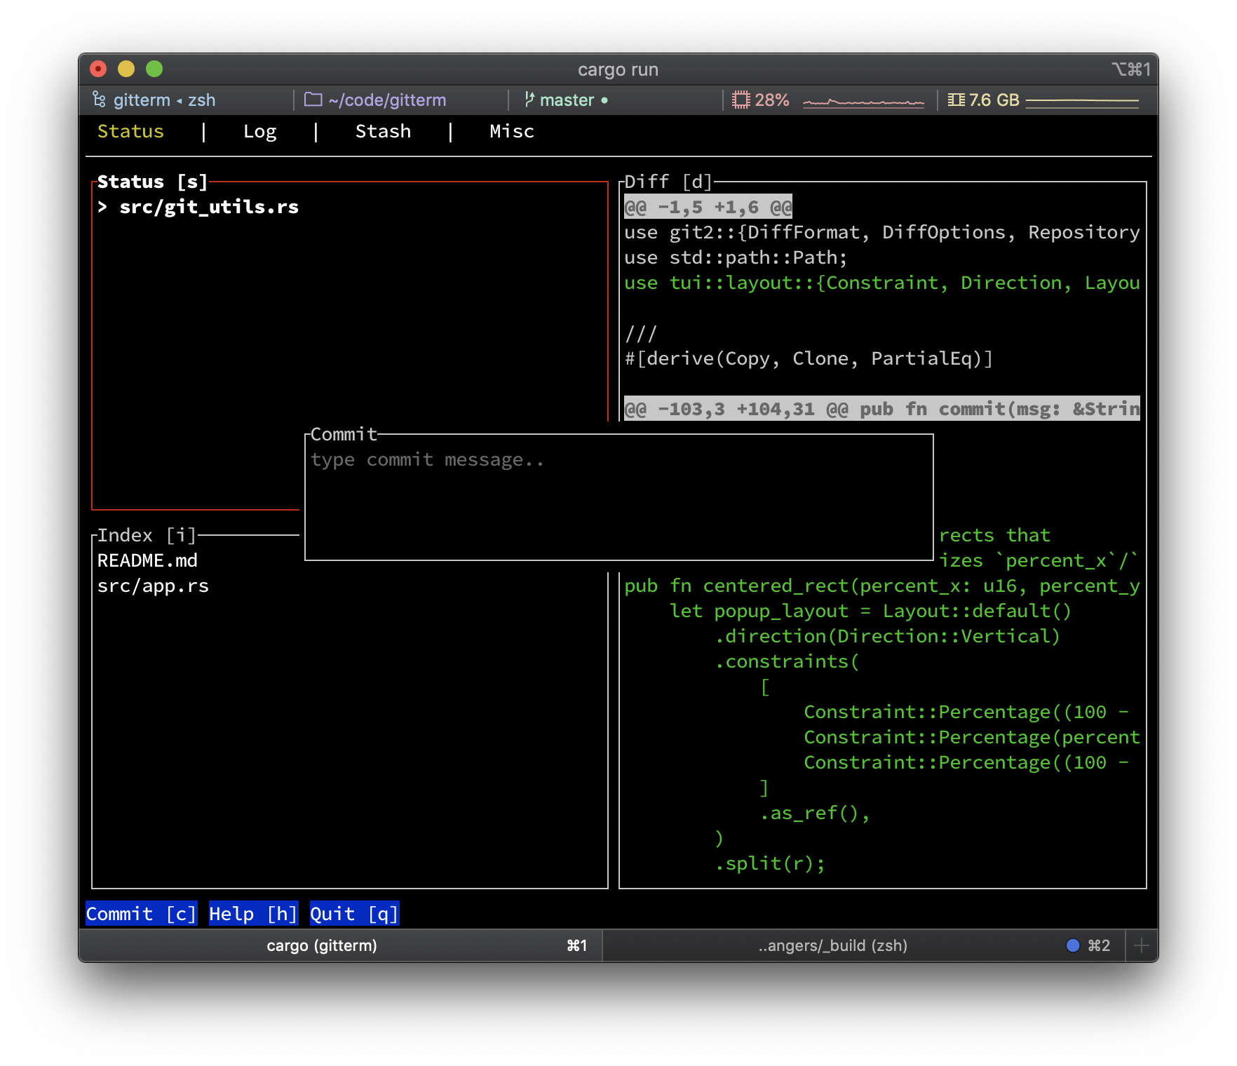Switch to the Stash tab
Screen dimensions: 1237x1066
pos(383,131)
